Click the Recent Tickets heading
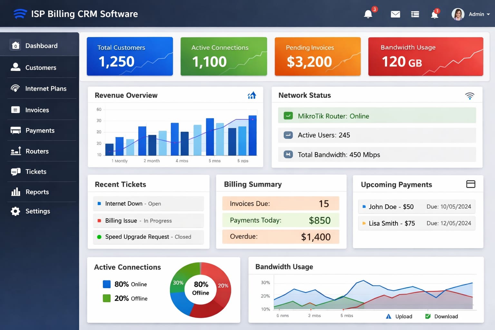Image resolution: width=495 pixels, height=330 pixels. 120,184
